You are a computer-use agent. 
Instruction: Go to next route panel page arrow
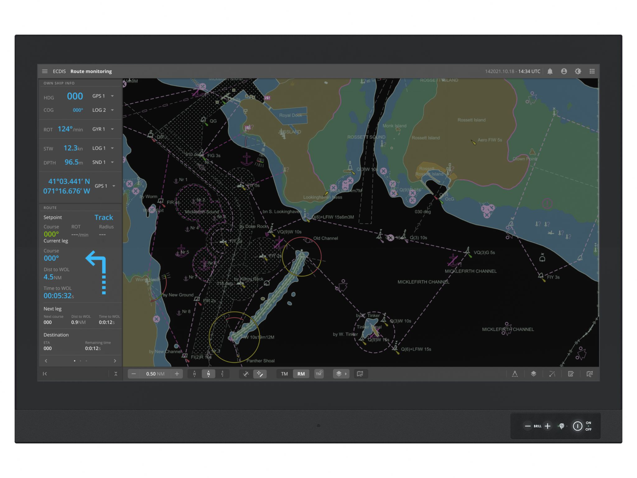tap(115, 361)
